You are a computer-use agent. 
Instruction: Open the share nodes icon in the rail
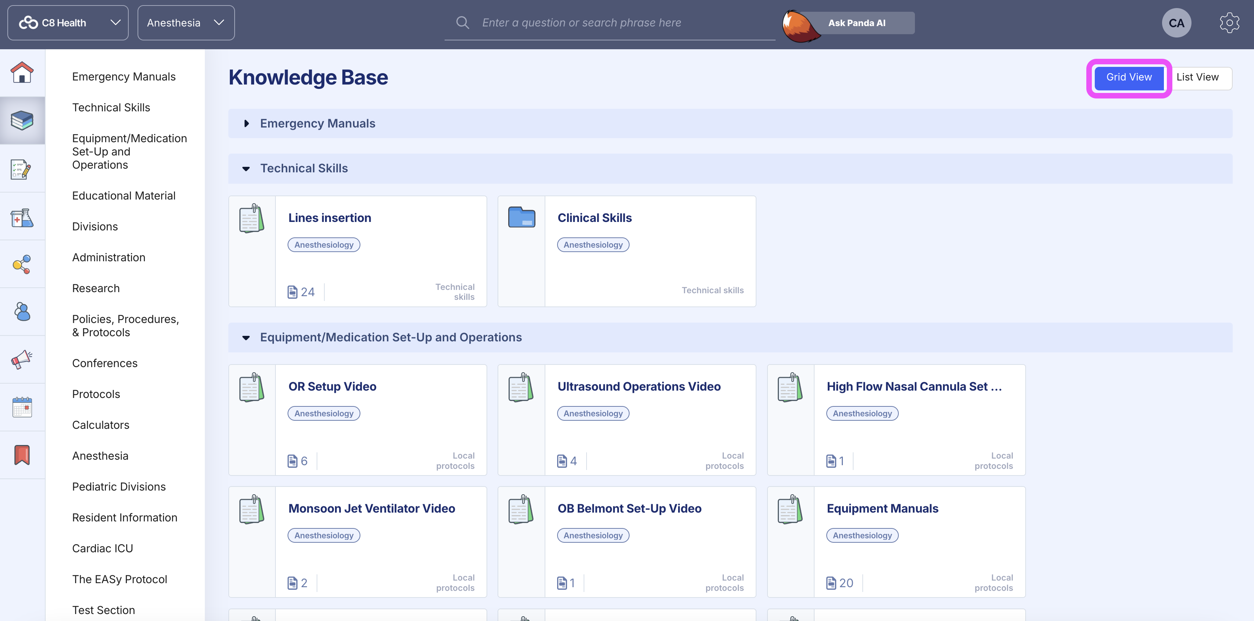coord(22,264)
